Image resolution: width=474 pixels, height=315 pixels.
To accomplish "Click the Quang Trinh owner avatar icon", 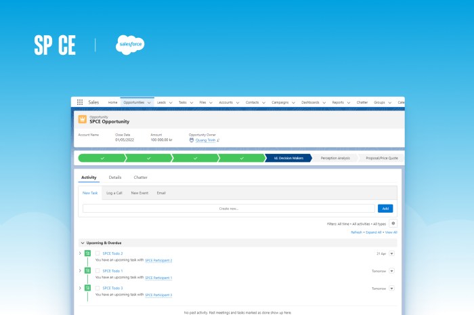I will (192, 140).
